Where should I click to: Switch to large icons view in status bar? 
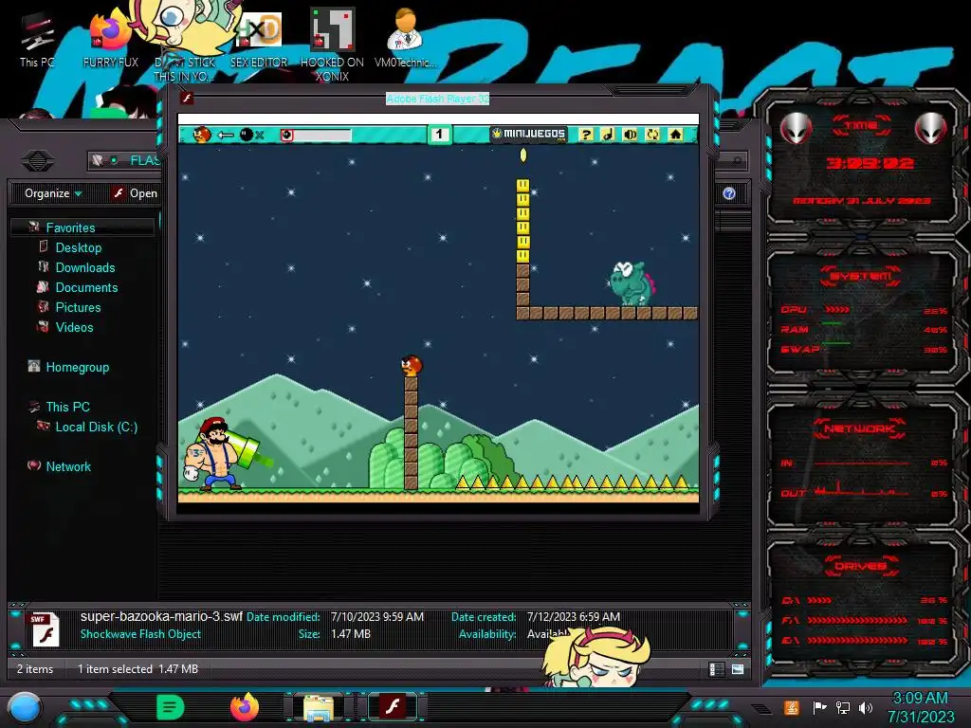[x=738, y=669]
